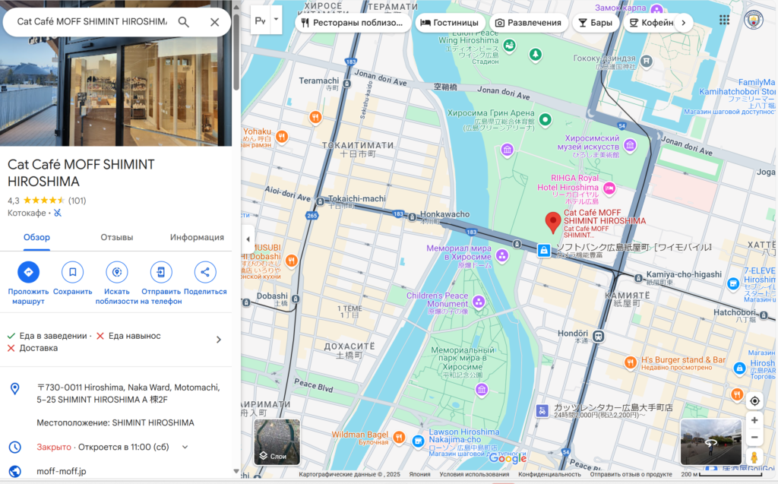
Task: Expand the opening hours dropdown
Action: (x=185, y=447)
